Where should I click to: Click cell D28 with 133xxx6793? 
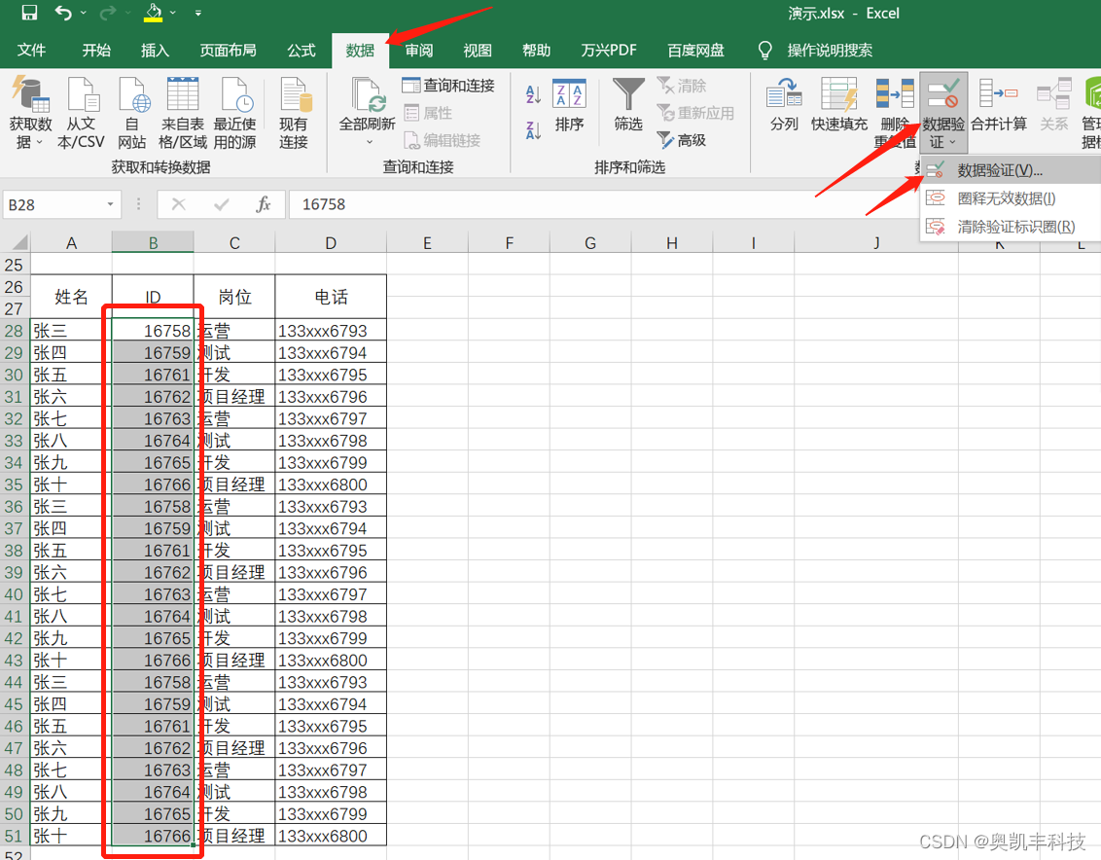pyautogui.click(x=331, y=331)
